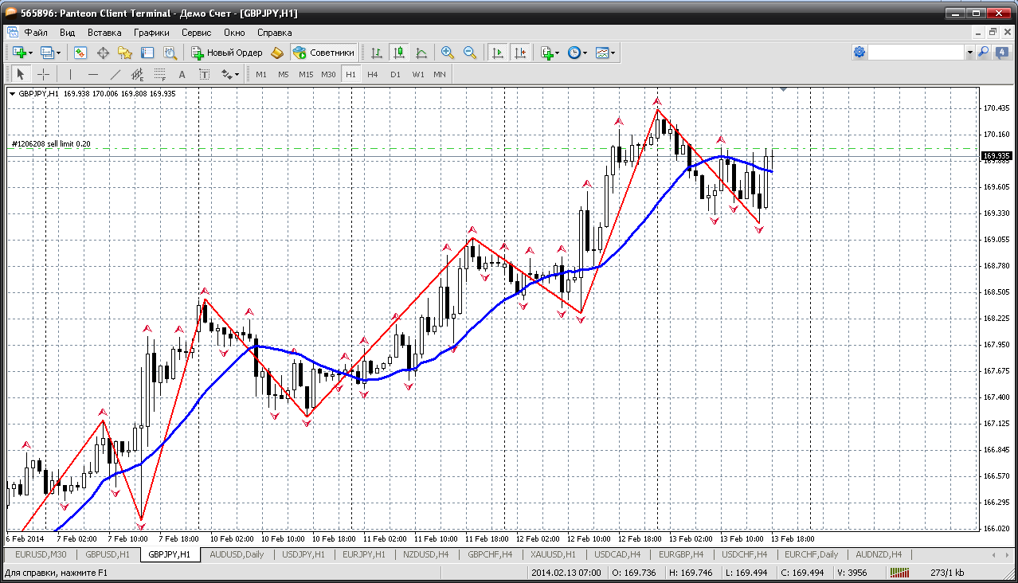This screenshot has height=583, width=1018.
Task: Select the vertical line drawing tool
Action: [x=70, y=74]
